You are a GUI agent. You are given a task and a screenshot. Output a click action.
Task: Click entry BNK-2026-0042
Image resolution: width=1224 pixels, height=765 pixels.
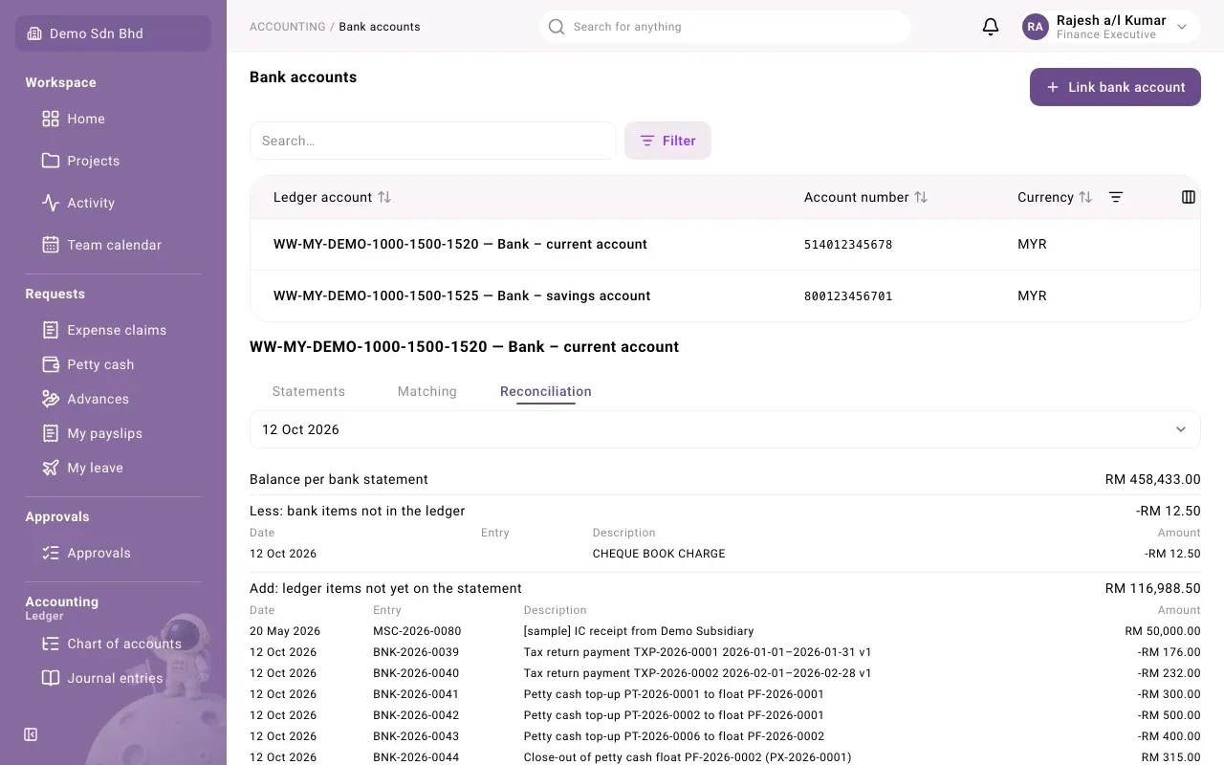click(416, 715)
